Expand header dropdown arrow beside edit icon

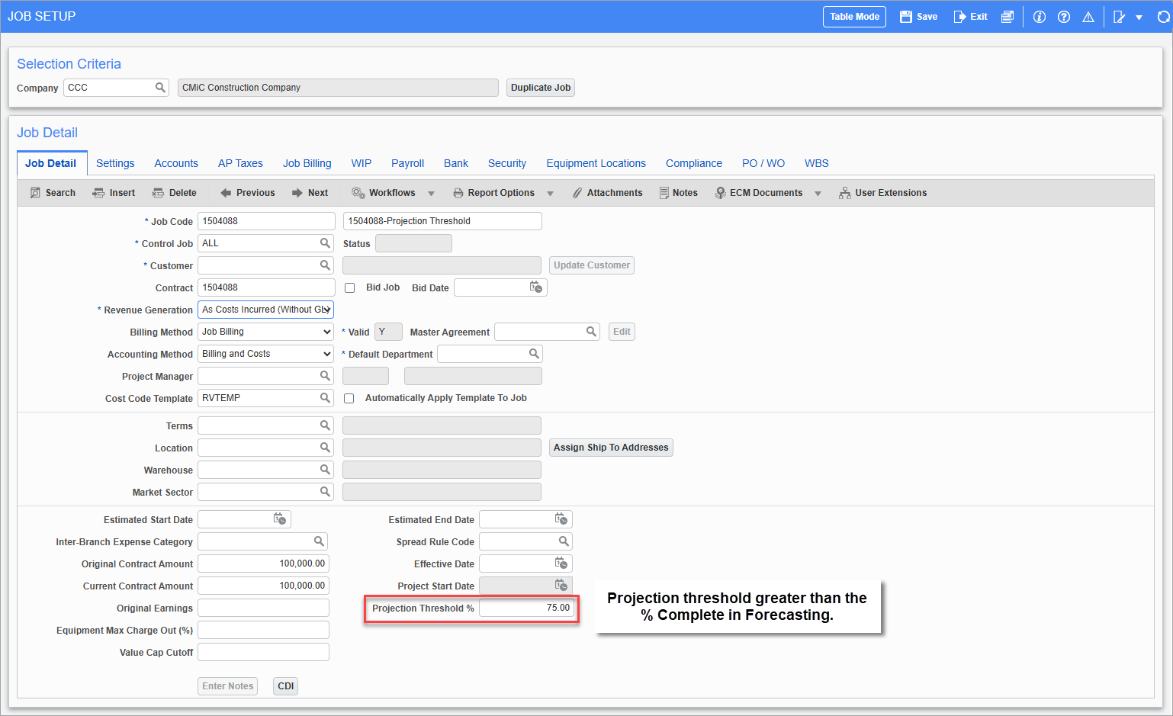1139,18
